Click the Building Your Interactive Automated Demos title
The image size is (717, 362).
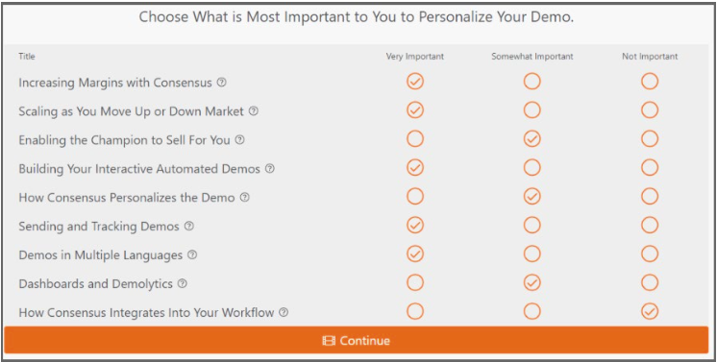[x=139, y=169]
